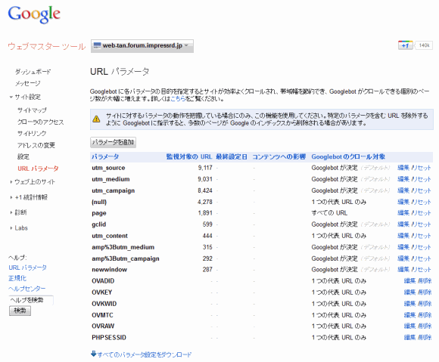Click 削除 for PHPSESSID row

[x=425, y=338]
